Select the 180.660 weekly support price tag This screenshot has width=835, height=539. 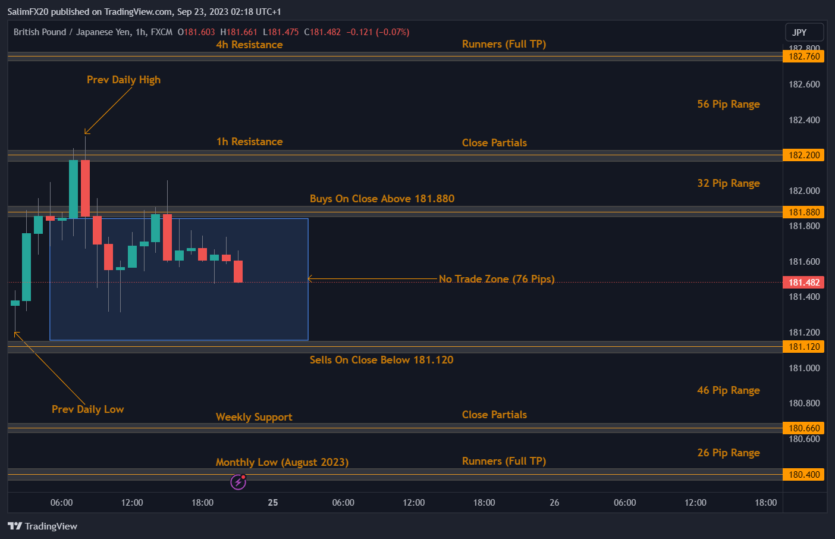point(803,428)
